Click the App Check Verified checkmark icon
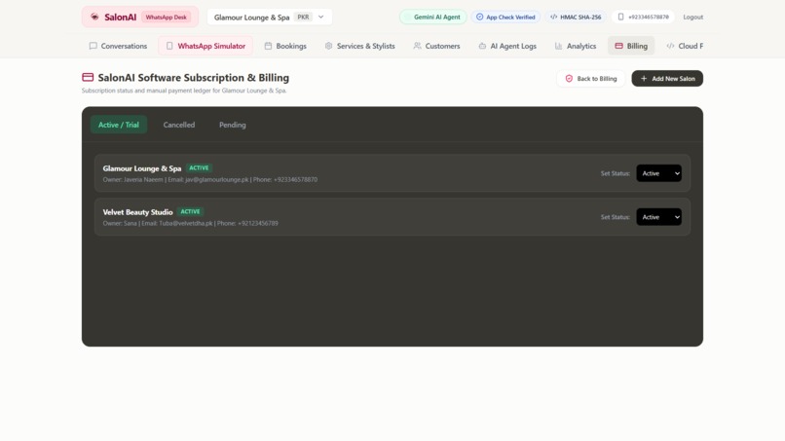This screenshot has height=441, width=785. tap(479, 17)
